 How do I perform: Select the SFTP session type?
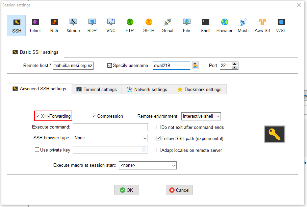[x=149, y=25]
